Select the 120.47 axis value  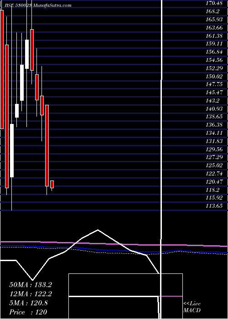pos(214,182)
